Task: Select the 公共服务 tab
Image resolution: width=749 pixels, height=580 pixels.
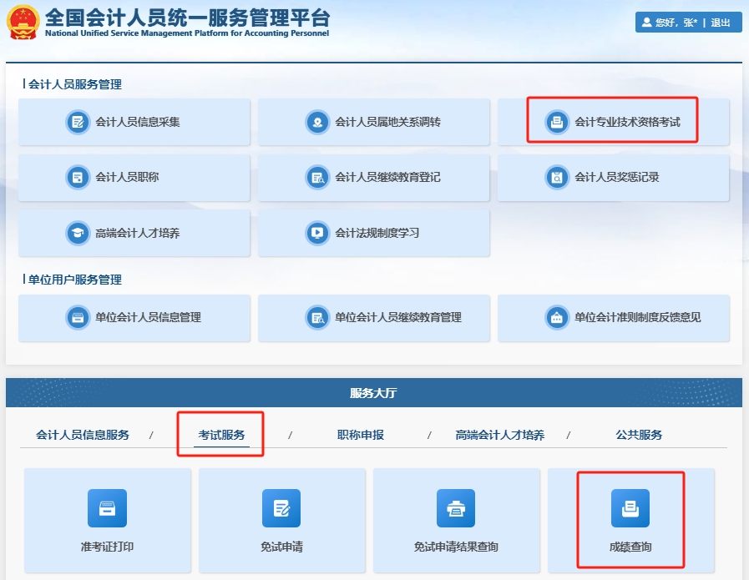Action: click(639, 434)
